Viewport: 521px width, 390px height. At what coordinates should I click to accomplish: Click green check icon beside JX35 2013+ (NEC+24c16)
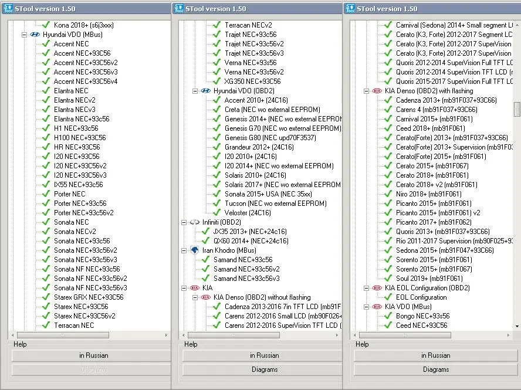click(x=206, y=232)
